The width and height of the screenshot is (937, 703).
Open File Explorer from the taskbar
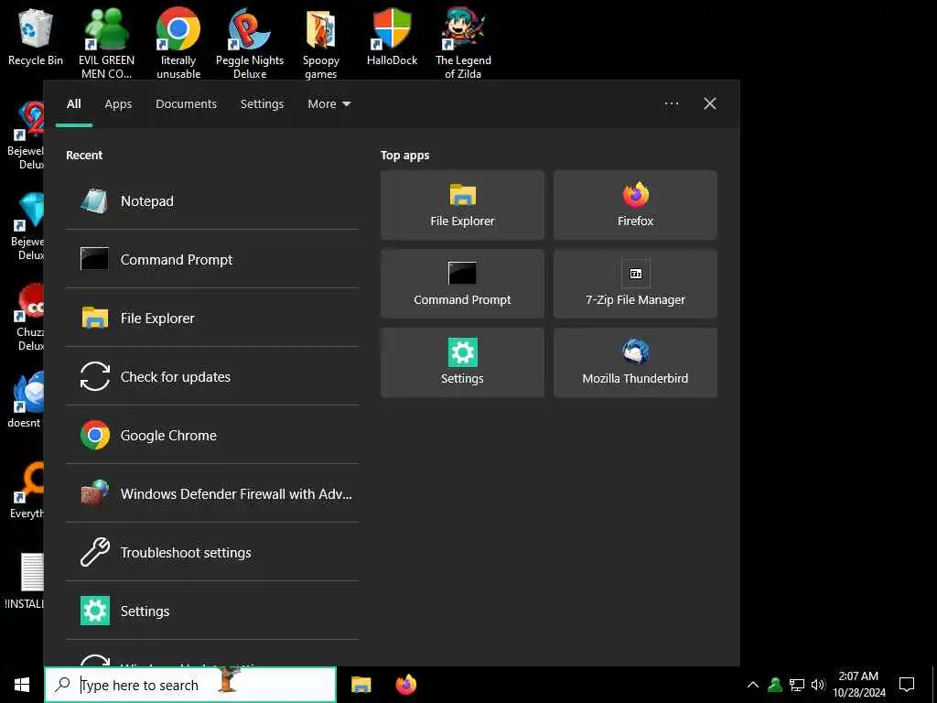click(361, 685)
